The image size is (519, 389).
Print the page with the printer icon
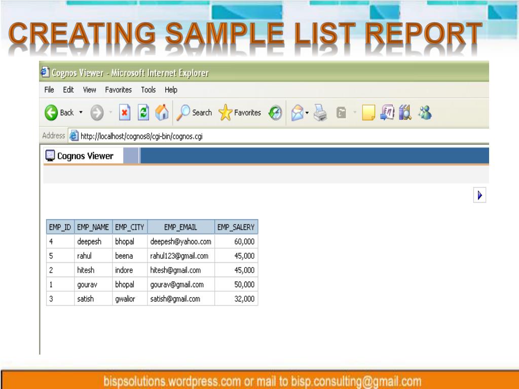pyautogui.click(x=320, y=113)
